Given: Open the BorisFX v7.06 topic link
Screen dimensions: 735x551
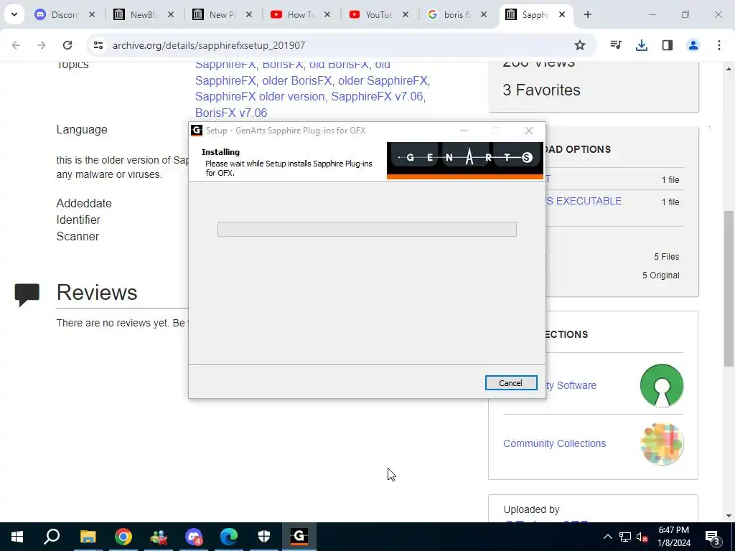Looking at the screenshot, I should click(x=231, y=113).
